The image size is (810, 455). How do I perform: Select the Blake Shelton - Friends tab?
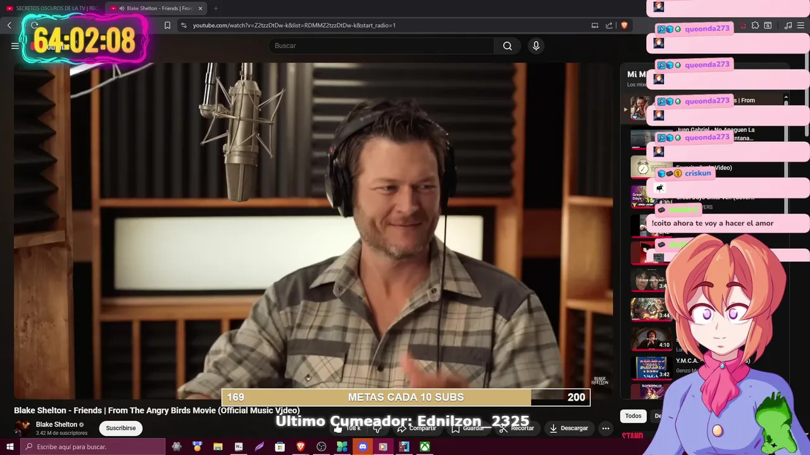(155, 8)
